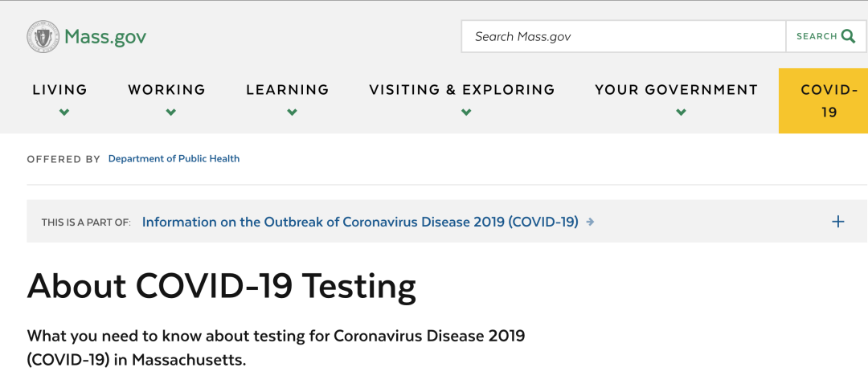Screen dimensions: 868x392
Task: Expand the Working menu chevron
Action: pyautogui.click(x=170, y=112)
